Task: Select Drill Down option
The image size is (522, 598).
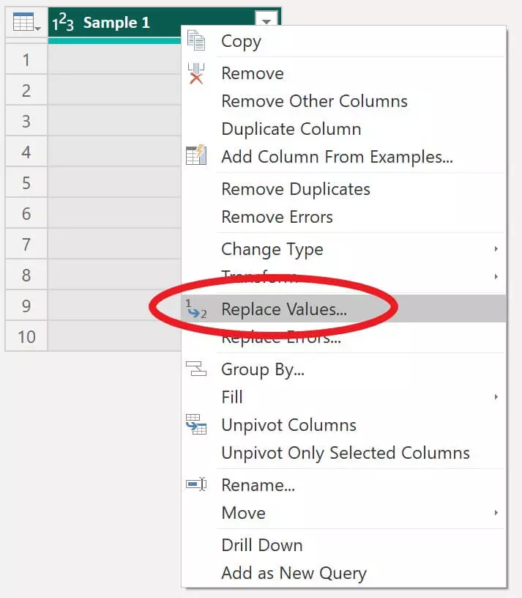Action: pyautogui.click(x=262, y=545)
